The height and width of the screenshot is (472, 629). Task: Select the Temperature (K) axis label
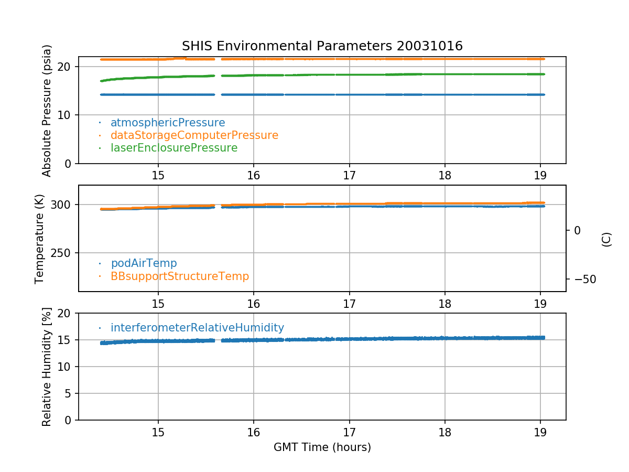(40, 239)
